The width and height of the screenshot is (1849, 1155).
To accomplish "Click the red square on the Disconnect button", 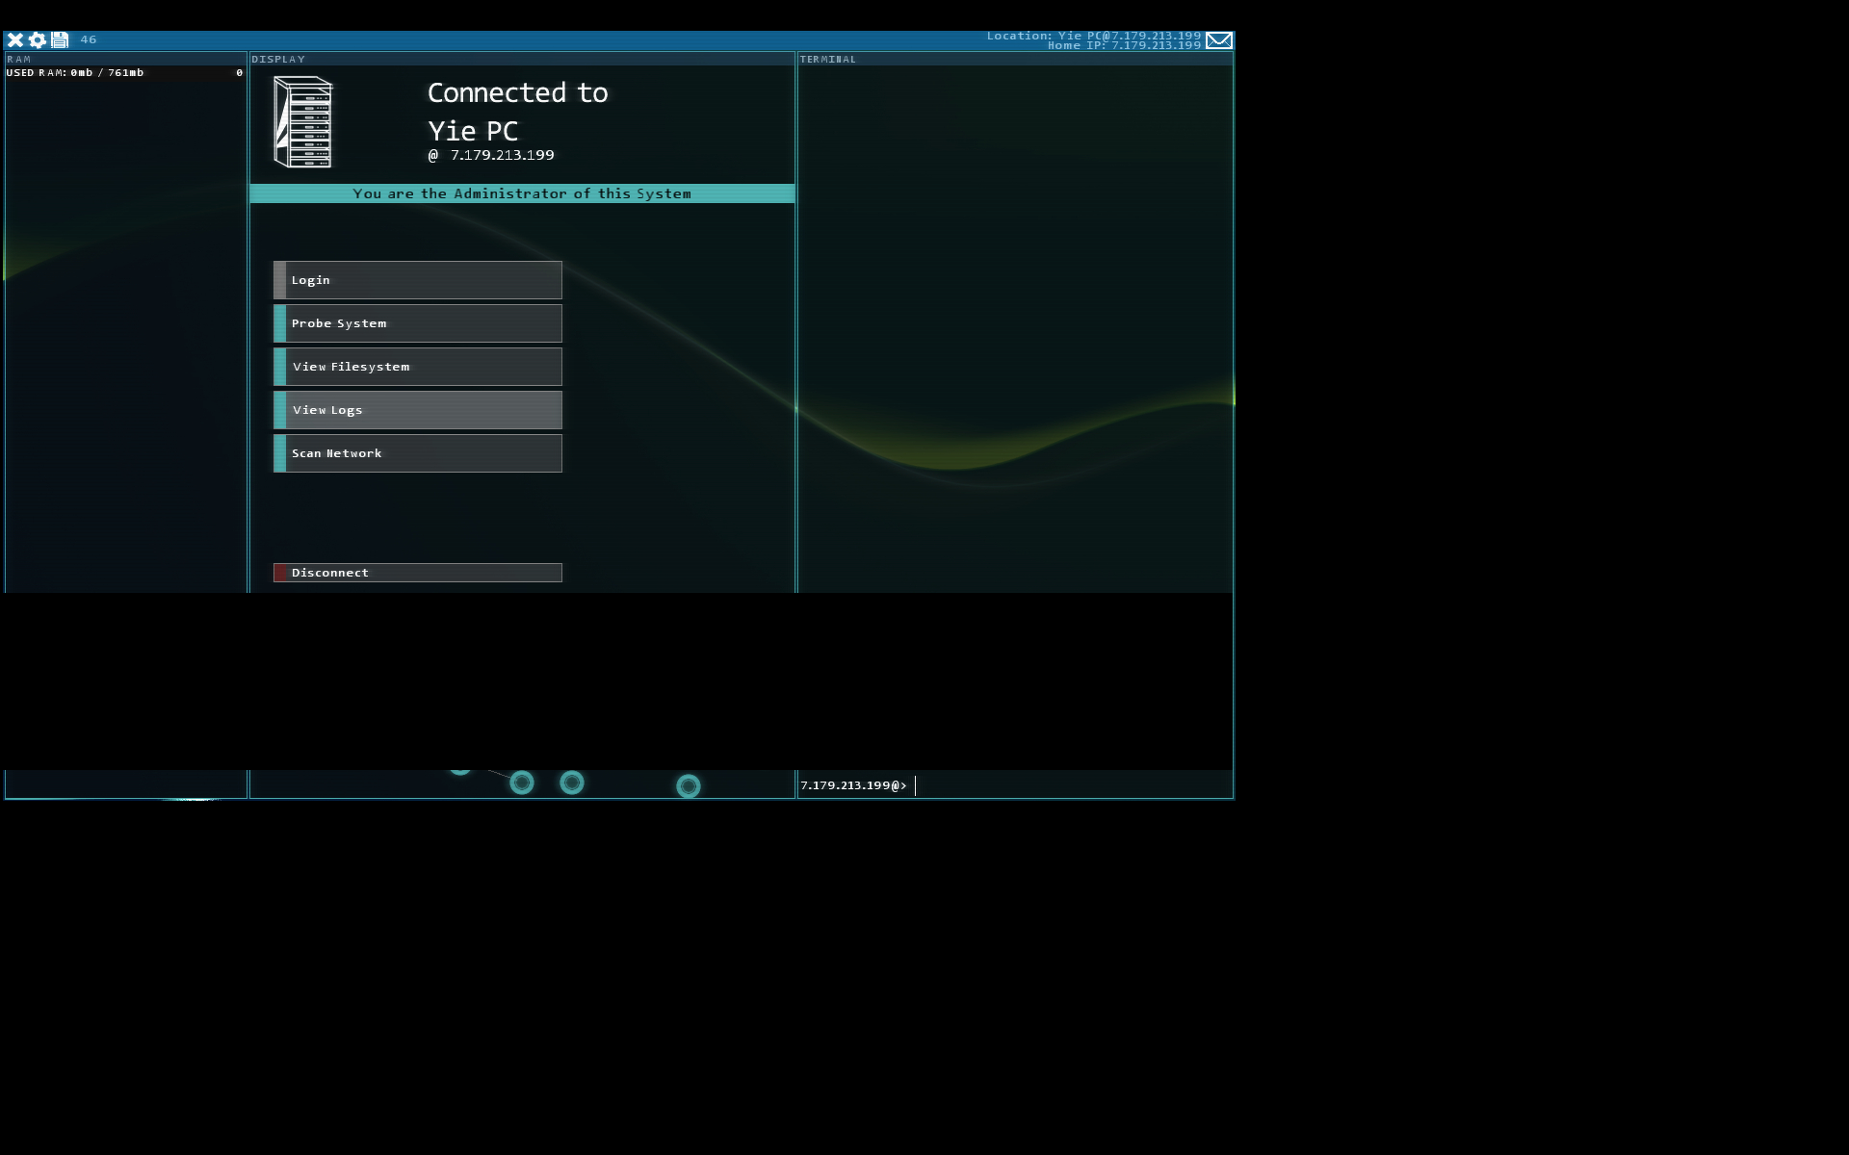I will pyautogui.click(x=281, y=573).
